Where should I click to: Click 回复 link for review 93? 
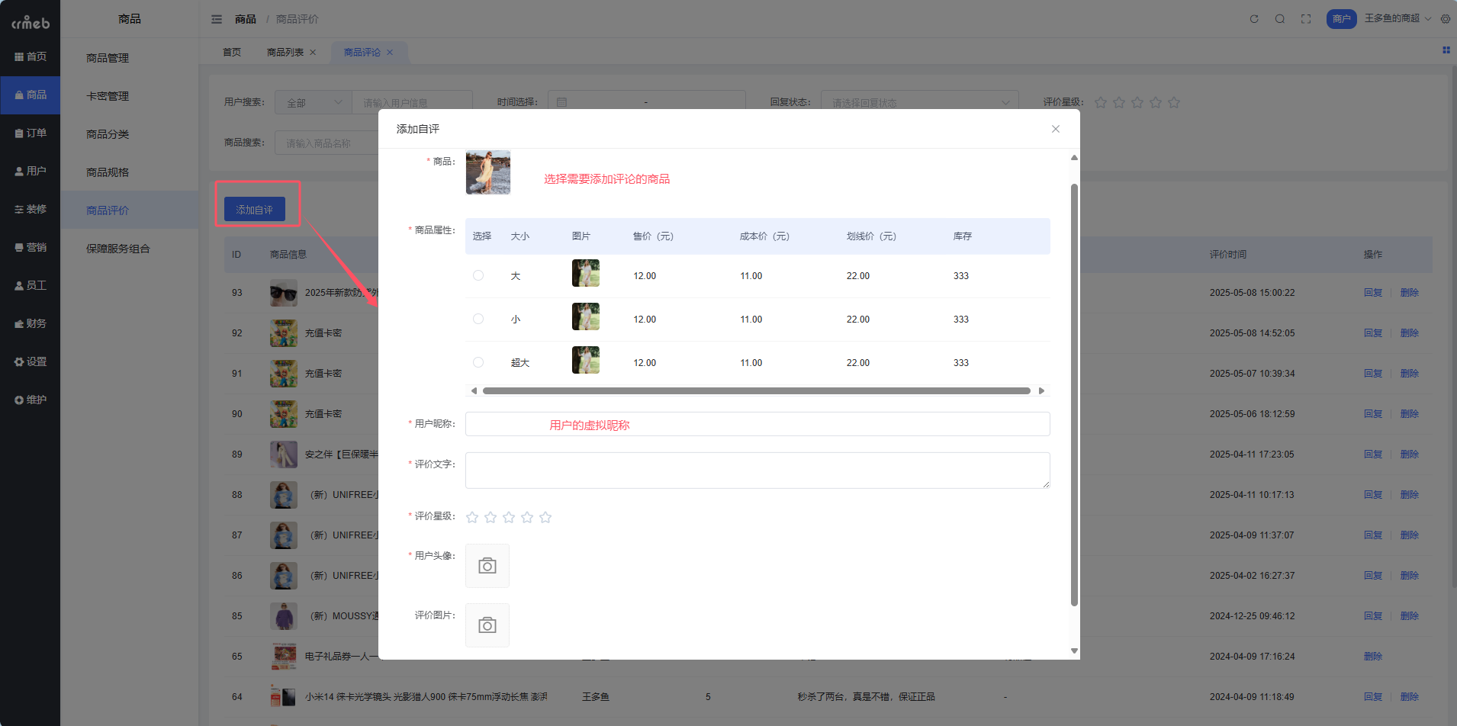pyautogui.click(x=1373, y=293)
